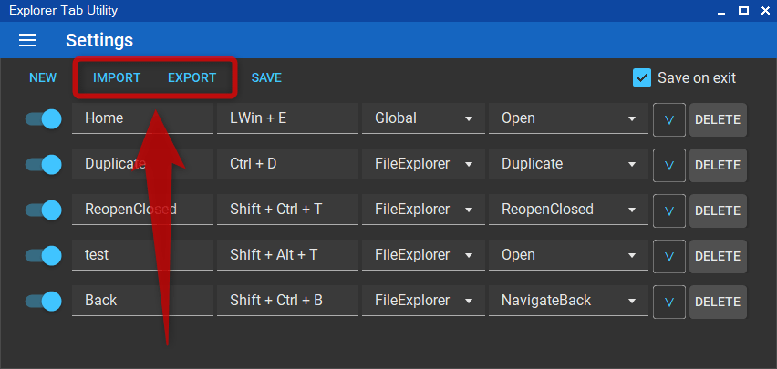Open the Global scope dropdown
Image resolution: width=777 pixels, height=369 pixels.
click(424, 118)
